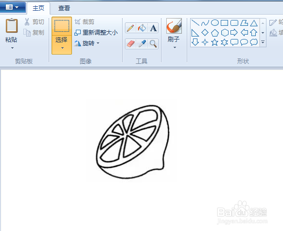The image size is (283, 231).
Task: Select the Eraser tool
Action: tap(130, 44)
